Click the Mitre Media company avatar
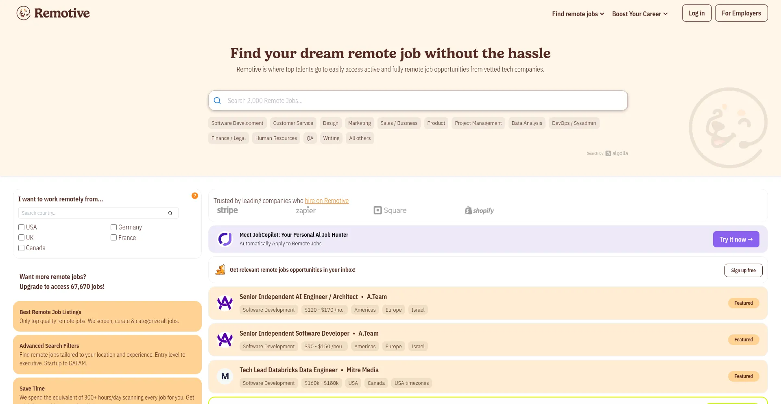 tap(225, 376)
